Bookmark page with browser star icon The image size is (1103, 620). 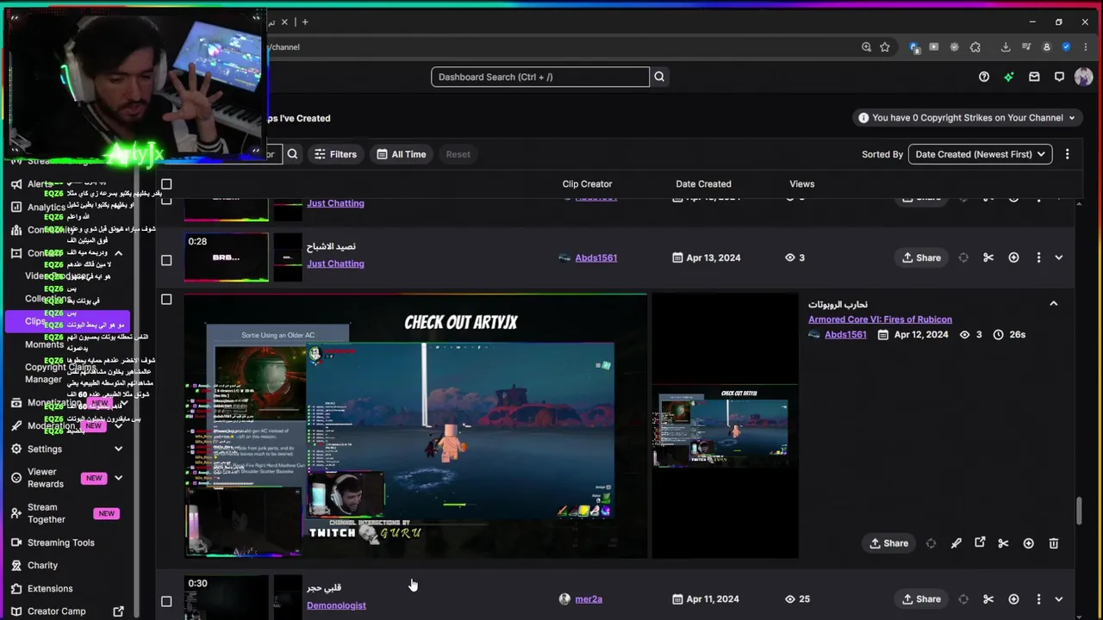pyautogui.click(x=885, y=46)
